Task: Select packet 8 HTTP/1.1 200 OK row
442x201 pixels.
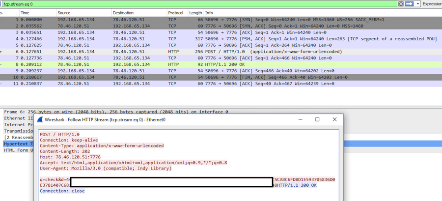Action: point(221,64)
